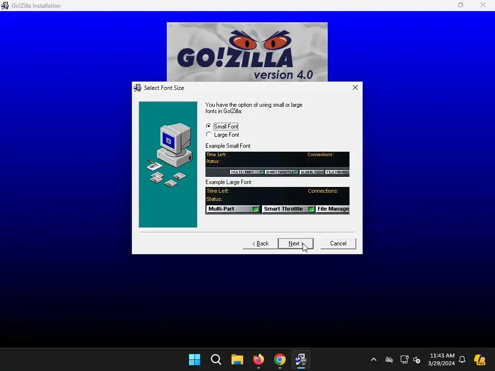This screenshot has width=495, height=371.
Task: Click the Next button
Action: click(x=296, y=243)
